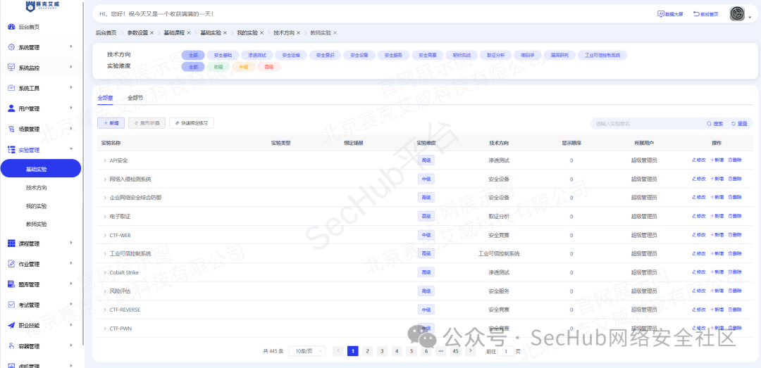The width and height of the screenshot is (761, 368).
Task: Click 修改 link for 电子取证 row
Action: [699, 216]
